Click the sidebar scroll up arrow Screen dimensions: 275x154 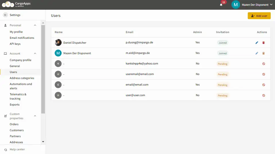click(x=43, y=23)
